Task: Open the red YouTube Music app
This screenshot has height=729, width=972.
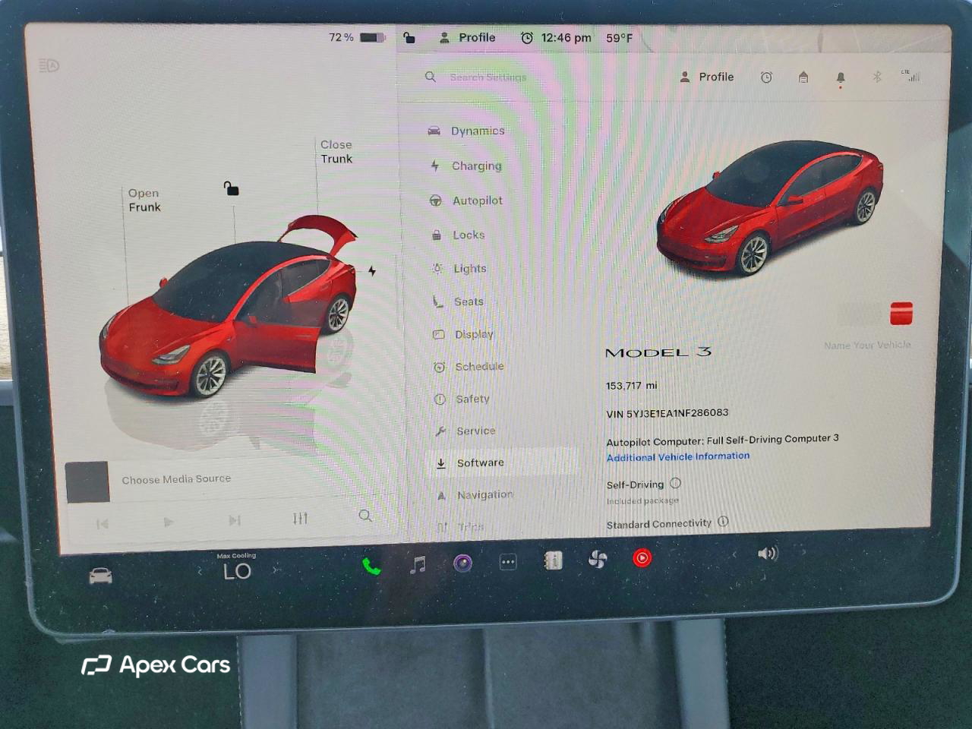Action: point(642,558)
